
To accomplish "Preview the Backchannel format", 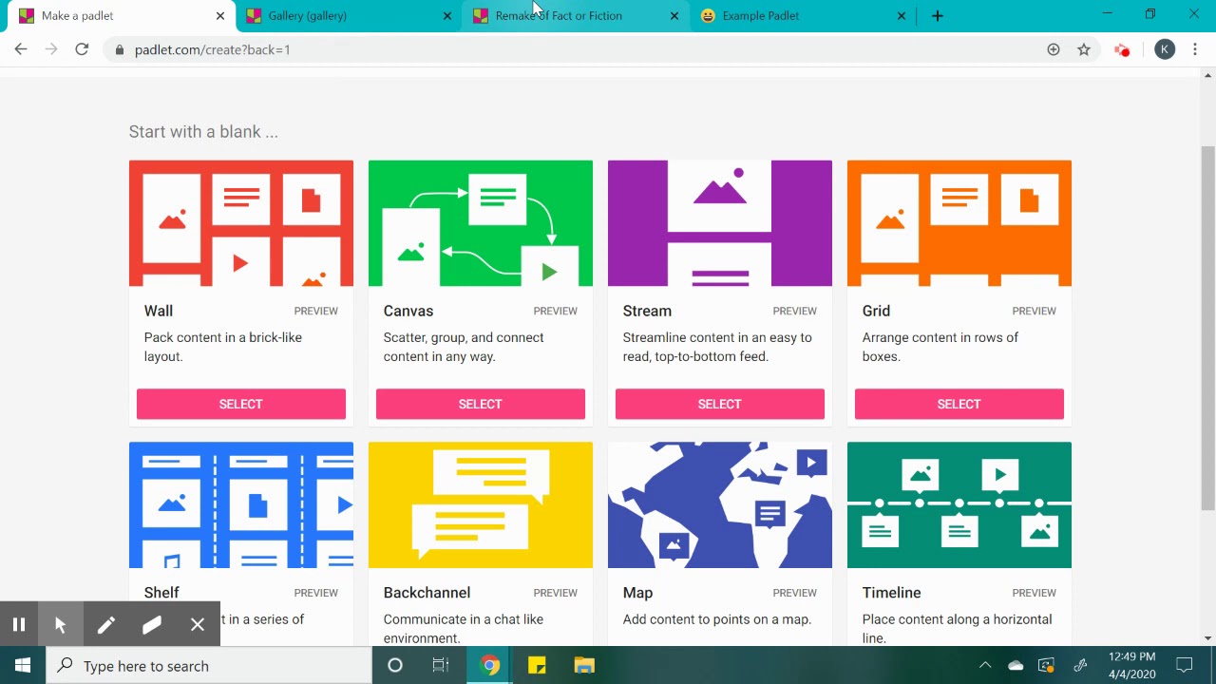I will [x=555, y=593].
